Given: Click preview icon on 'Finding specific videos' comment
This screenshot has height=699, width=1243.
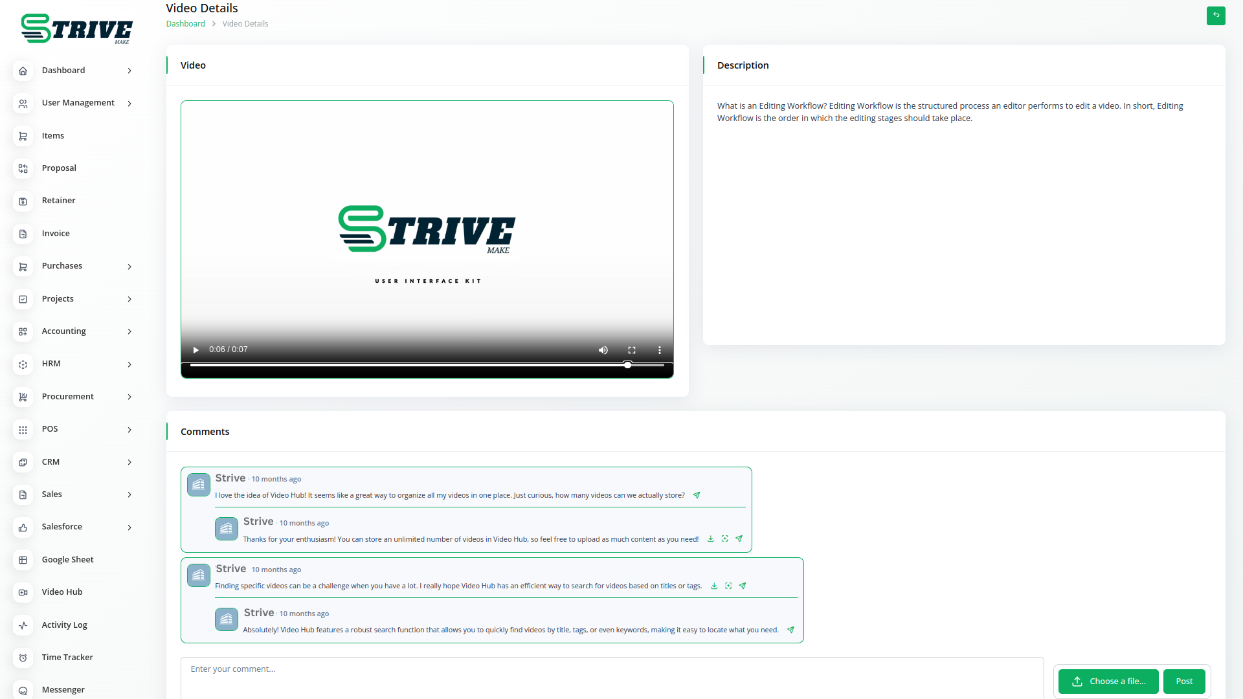Looking at the screenshot, I should pyautogui.click(x=728, y=586).
